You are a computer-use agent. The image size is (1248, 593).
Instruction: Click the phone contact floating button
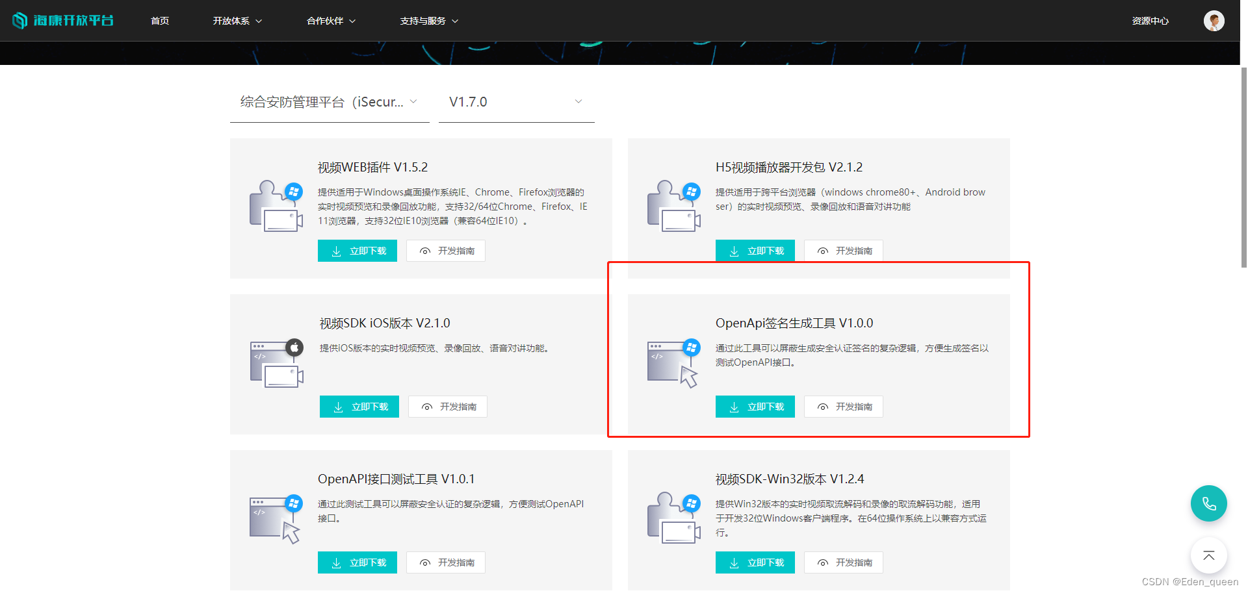1208,503
